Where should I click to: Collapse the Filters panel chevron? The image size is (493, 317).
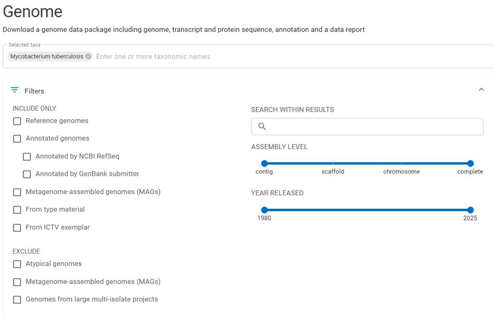[x=481, y=89]
